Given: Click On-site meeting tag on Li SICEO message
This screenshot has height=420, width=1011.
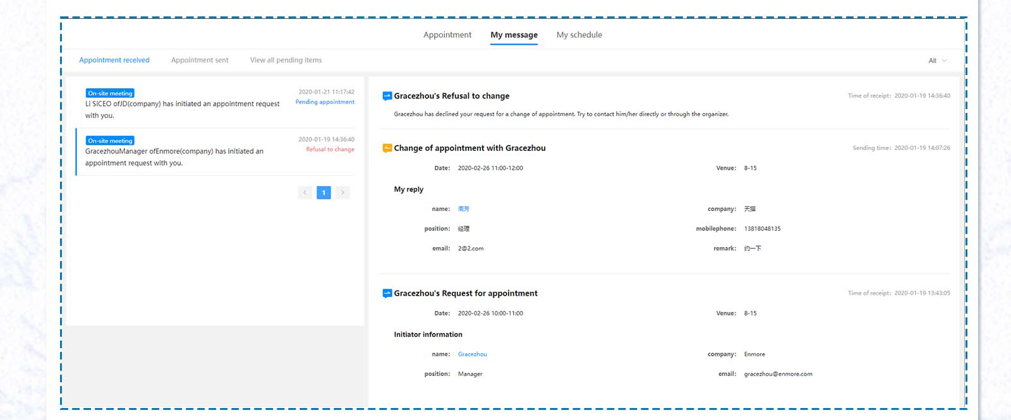Looking at the screenshot, I should pyautogui.click(x=110, y=93).
